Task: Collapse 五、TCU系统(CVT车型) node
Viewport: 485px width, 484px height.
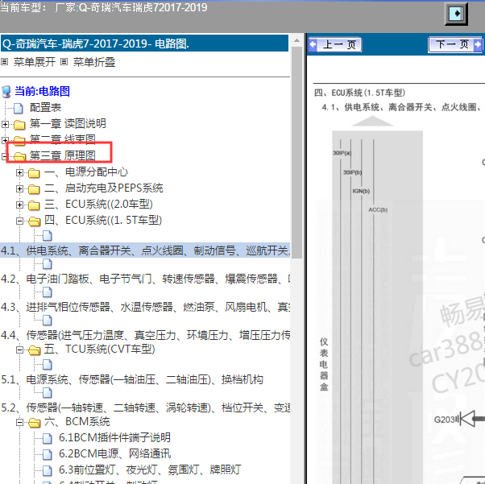Action: click(x=19, y=350)
